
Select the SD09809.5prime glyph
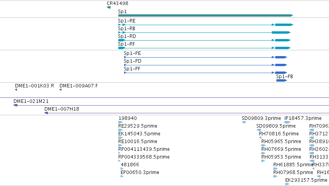259,130
